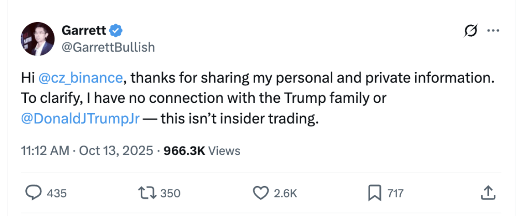View the 966.3K Views analytics
This screenshot has width=530, height=216.
coord(201,150)
